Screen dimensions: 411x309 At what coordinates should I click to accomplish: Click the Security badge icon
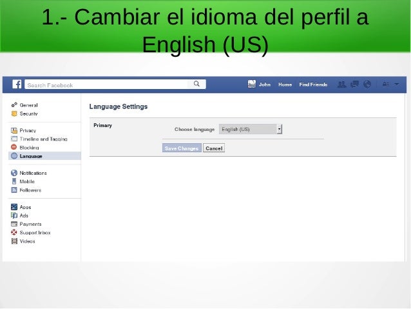[14, 114]
